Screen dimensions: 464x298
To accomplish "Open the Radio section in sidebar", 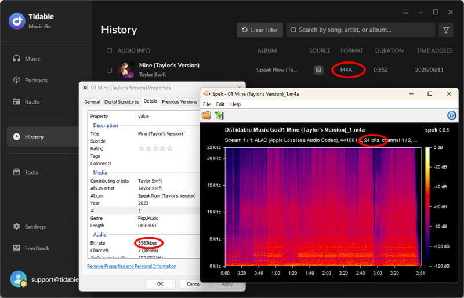I will pos(26,102).
